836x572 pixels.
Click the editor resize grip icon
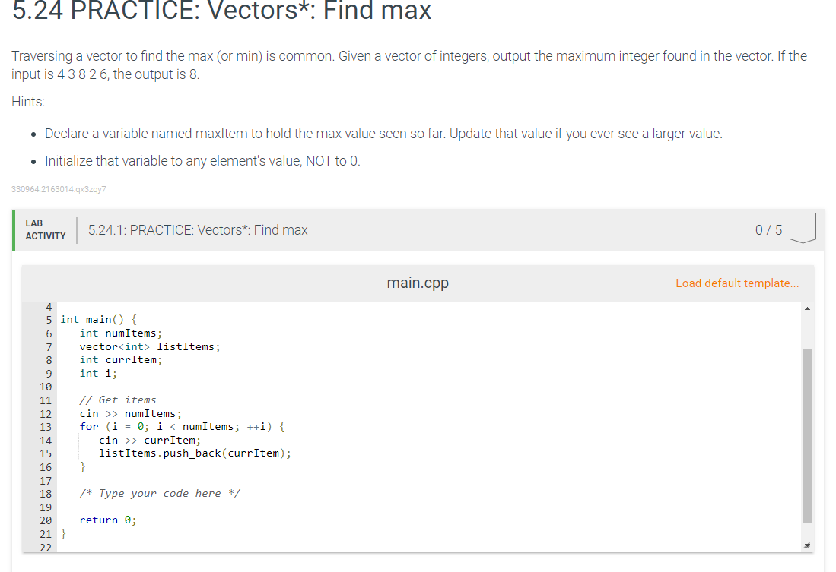(806, 545)
